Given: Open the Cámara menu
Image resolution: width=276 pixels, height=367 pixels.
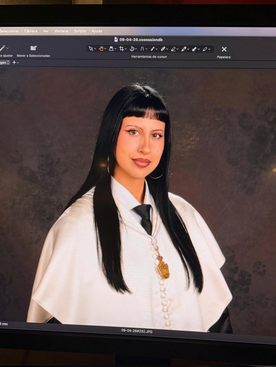Looking at the screenshot, I should [x=31, y=31].
